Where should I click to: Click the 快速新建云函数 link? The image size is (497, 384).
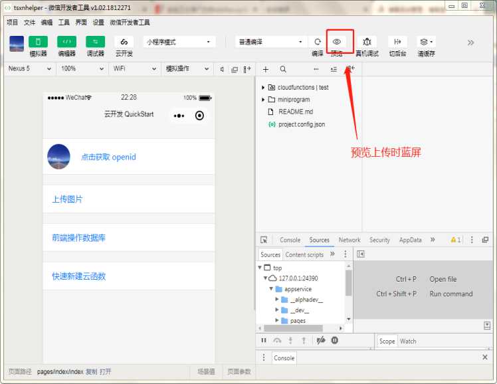pyautogui.click(x=78, y=276)
